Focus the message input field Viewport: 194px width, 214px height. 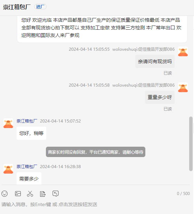click(x=96, y=204)
